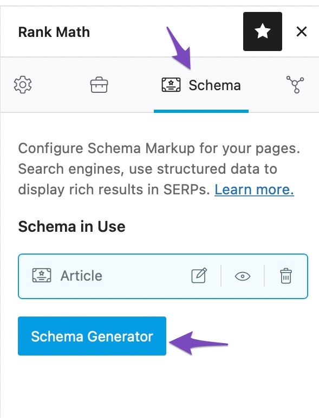Toggle the Rank Math star pin button

pyautogui.click(x=263, y=31)
